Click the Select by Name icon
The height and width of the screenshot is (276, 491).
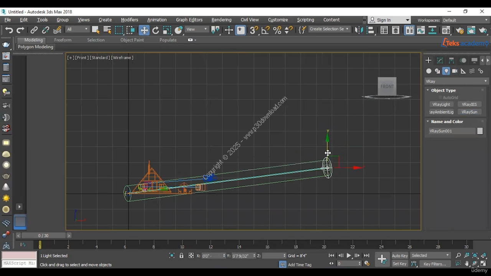[x=107, y=30]
